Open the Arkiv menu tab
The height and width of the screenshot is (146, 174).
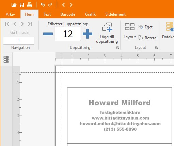click(x=10, y=14)
